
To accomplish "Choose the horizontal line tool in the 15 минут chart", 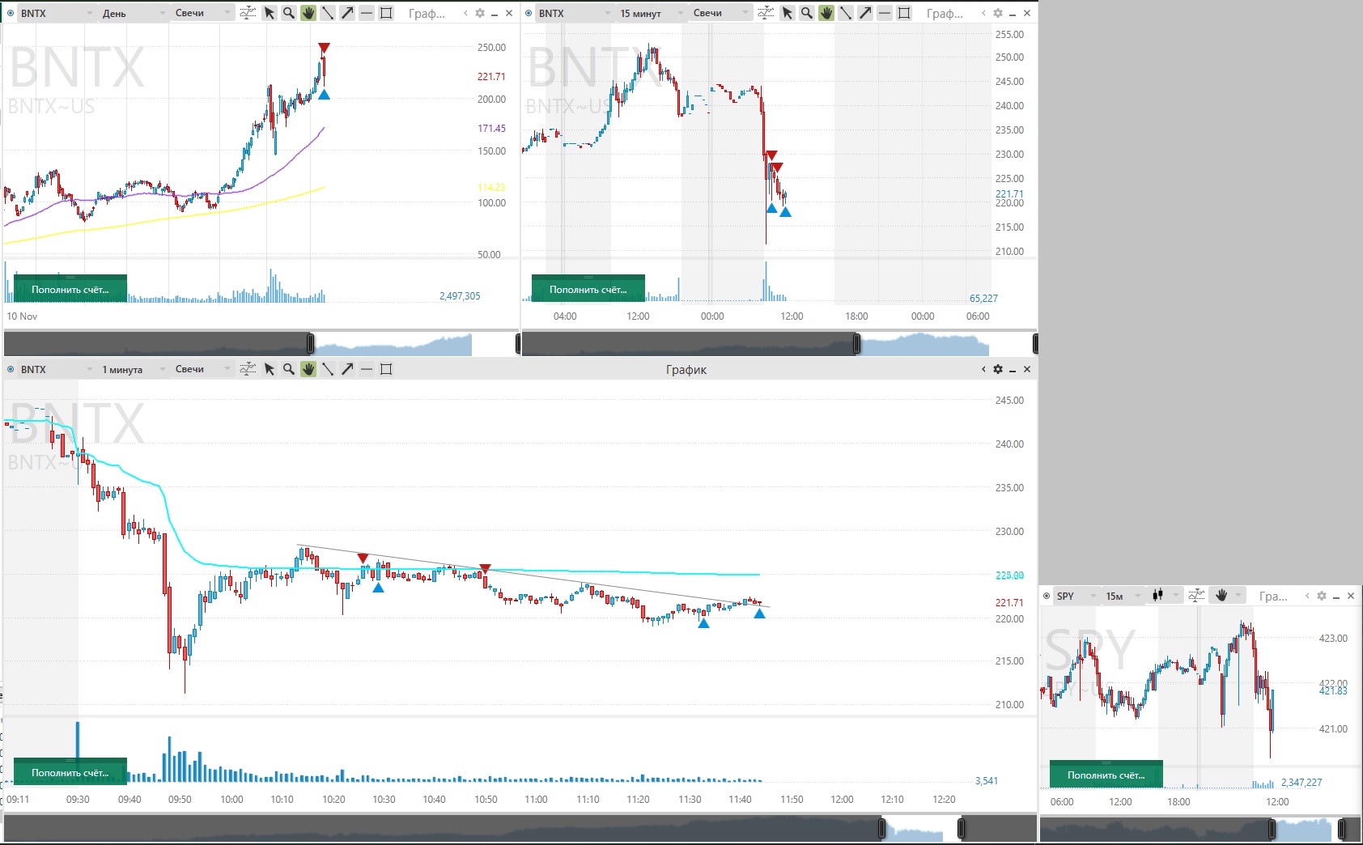I will pyautogui.click(x=885, y=13).
